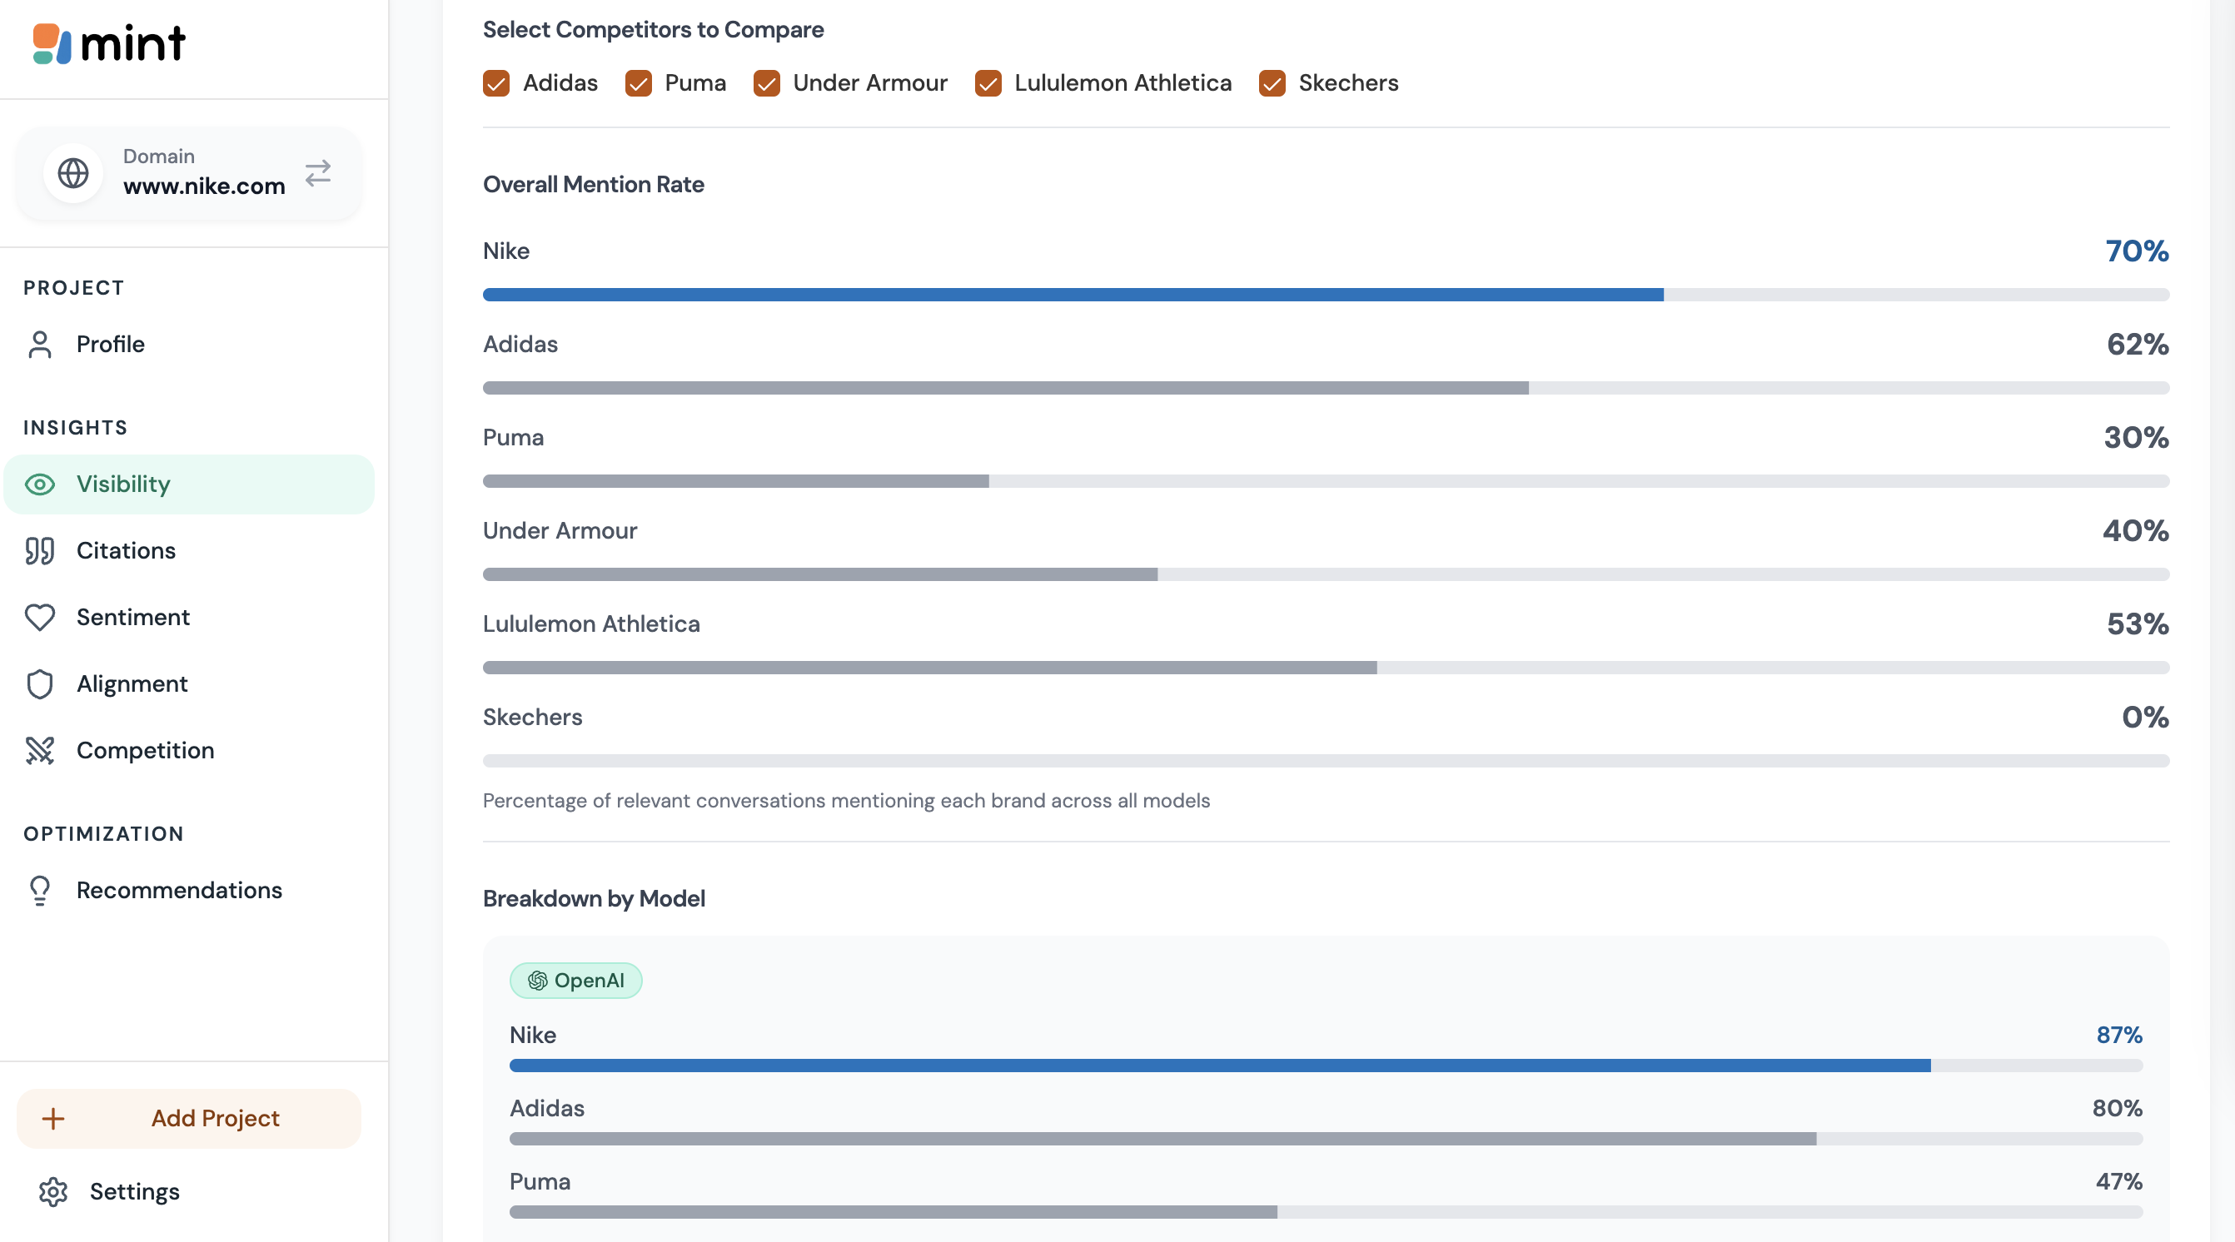This screenshot has height=1242, width=2235.
Task: Select the Visibility label in sidebar
Action: [x=123, y=484]
